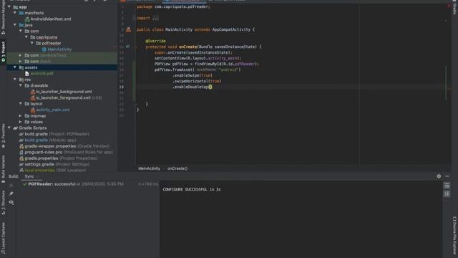Viewport: 458px width, 258px height.
Task: Collapse the drawable folder
Action: point(21,85)
